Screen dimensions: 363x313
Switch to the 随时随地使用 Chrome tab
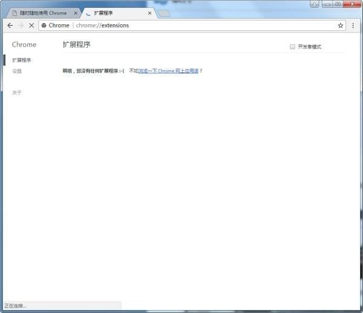pyautogui.click(x=43, y=13)
